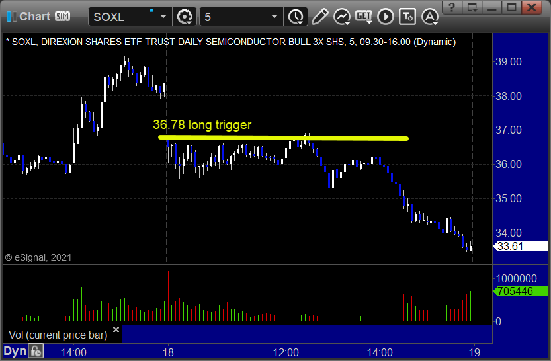Viewport: 551px width, 361px height.
Task: Click the 36.00 price axis label
Action: [509, 164]
